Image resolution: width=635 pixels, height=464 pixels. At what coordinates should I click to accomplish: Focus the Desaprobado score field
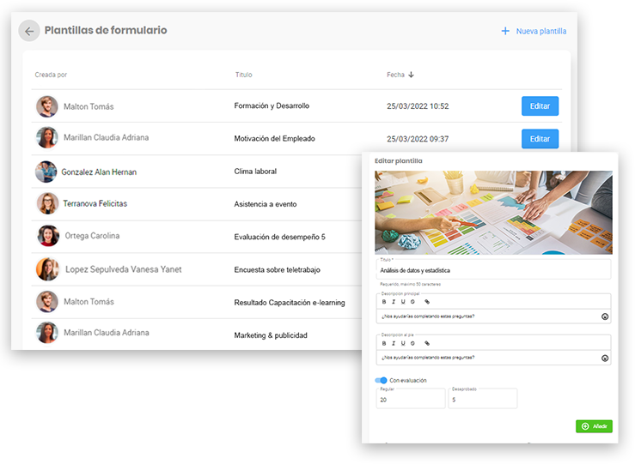pos(483,399)
